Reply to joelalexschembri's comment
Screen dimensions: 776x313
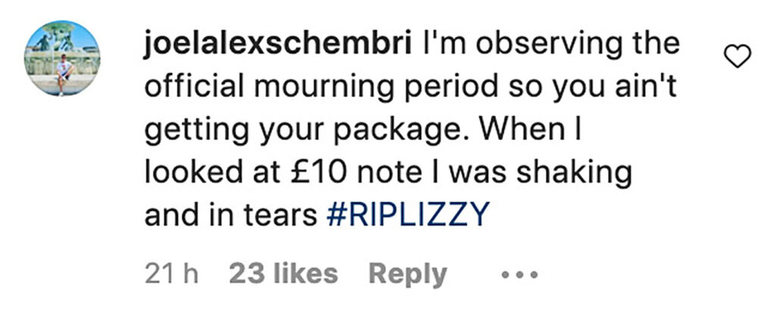(x=407, y=274)
